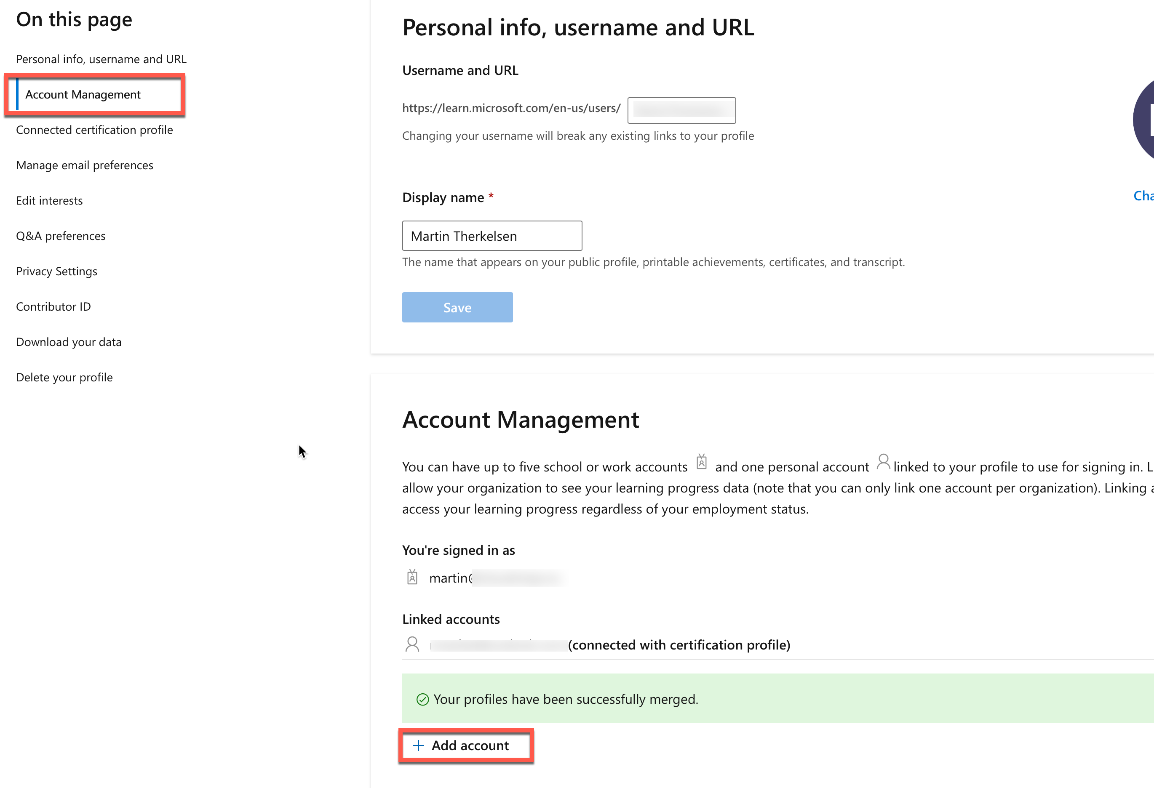1154x788 pixels.
Task: Jump to Delete your profile section
Action: click(64, 377)
